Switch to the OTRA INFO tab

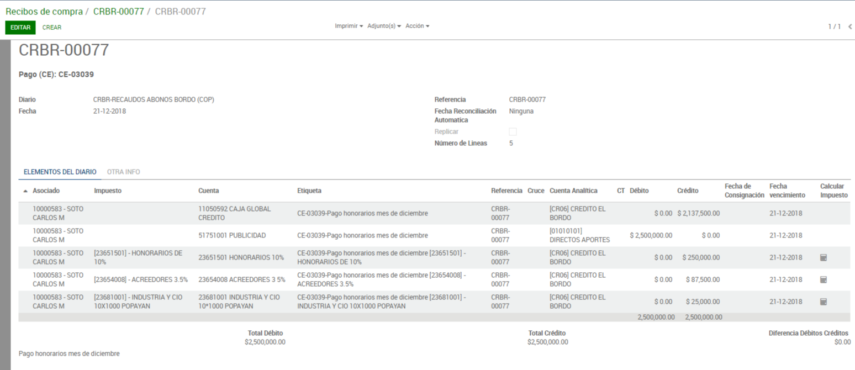(x=123, y=172)
